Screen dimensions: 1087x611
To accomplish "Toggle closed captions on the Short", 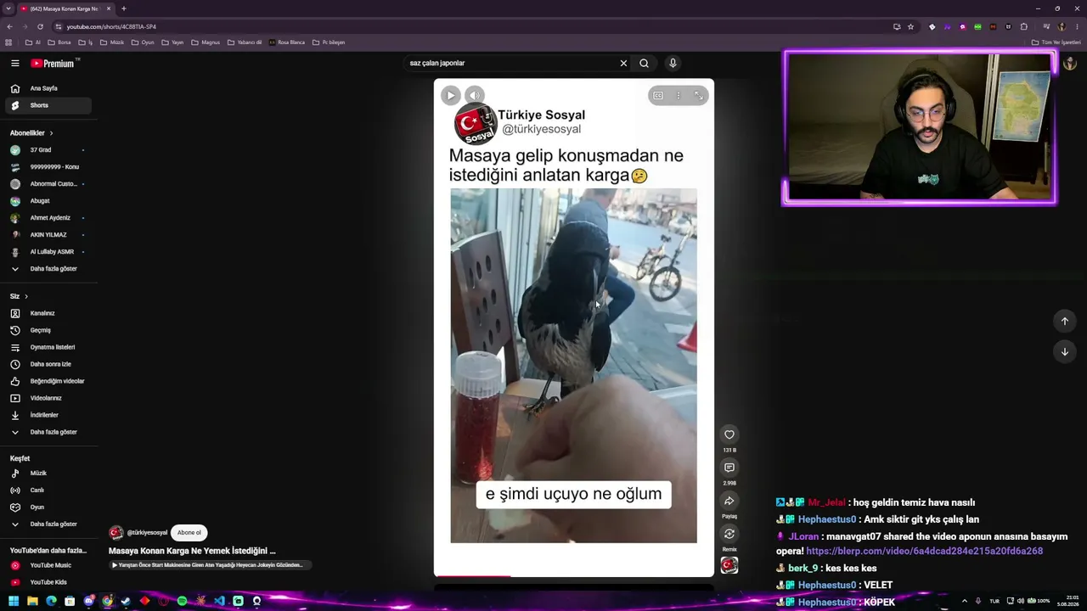I will [x=658, y=96].
